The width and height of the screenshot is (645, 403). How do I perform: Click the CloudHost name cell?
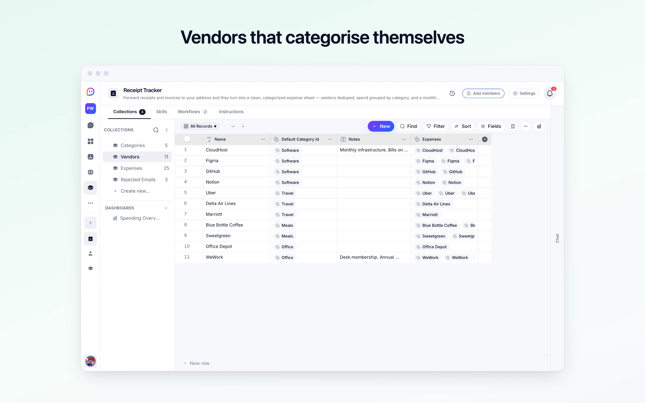pos(236,150)
